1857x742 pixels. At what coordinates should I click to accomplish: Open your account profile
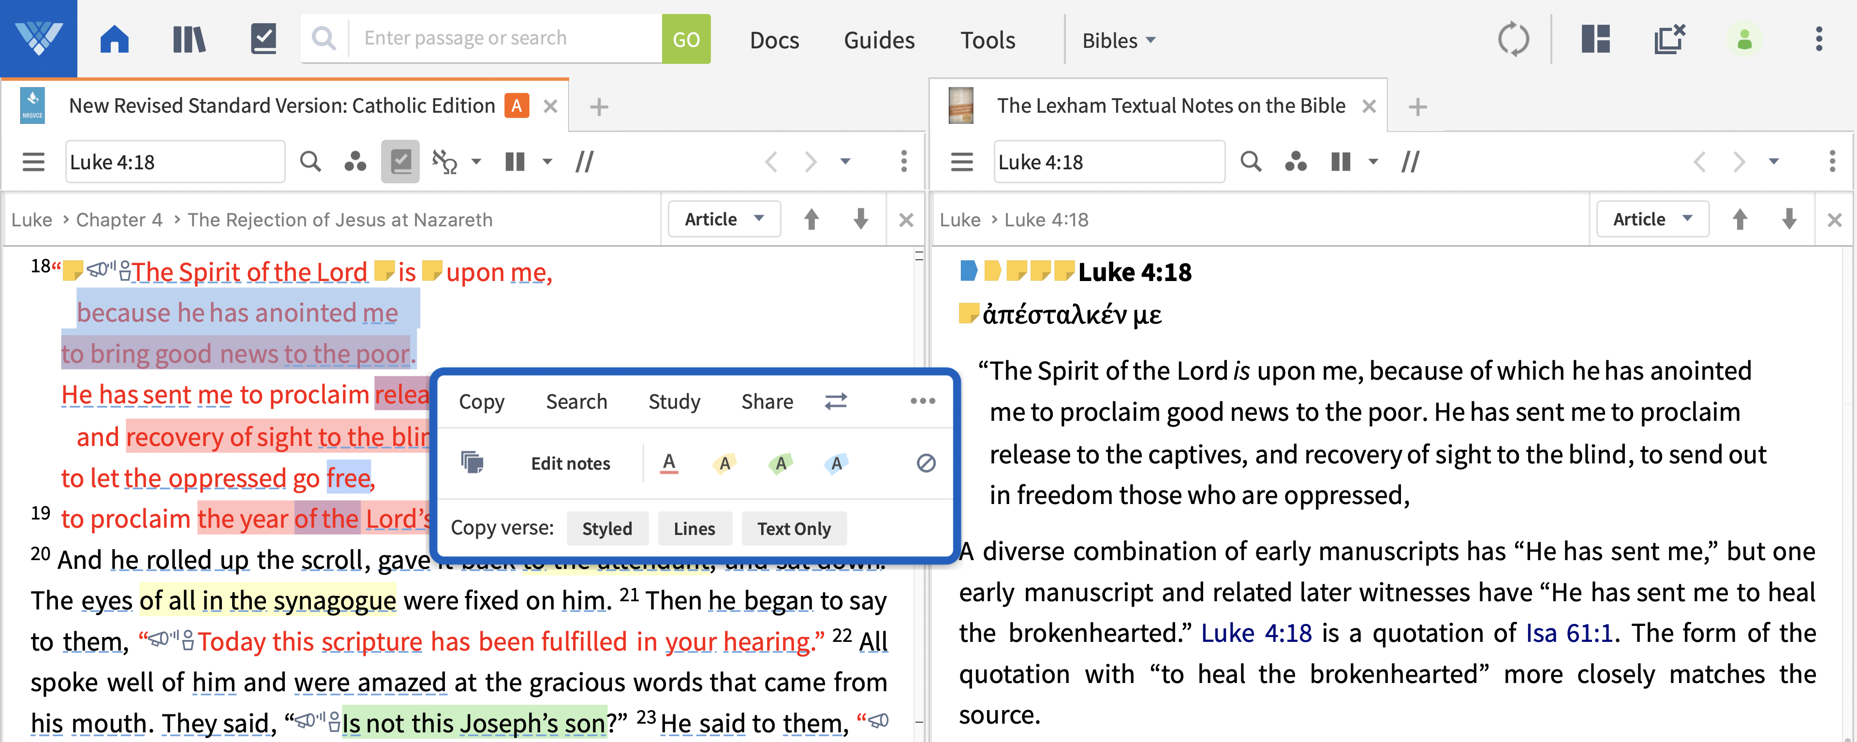pos(1744,39)
